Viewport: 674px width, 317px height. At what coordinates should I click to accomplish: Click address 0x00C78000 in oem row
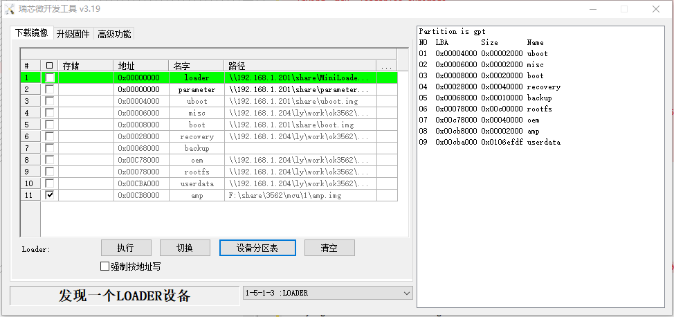[141, 160]
